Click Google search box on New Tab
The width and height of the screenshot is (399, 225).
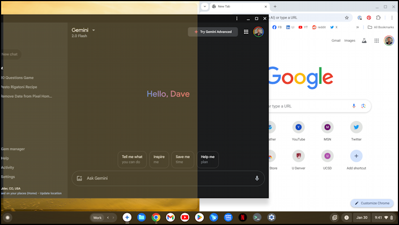pos(320,106)
